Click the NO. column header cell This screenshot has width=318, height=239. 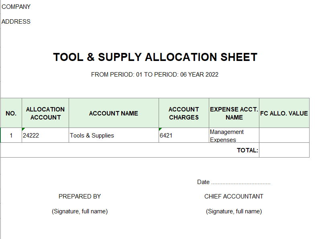pos(11,113)
